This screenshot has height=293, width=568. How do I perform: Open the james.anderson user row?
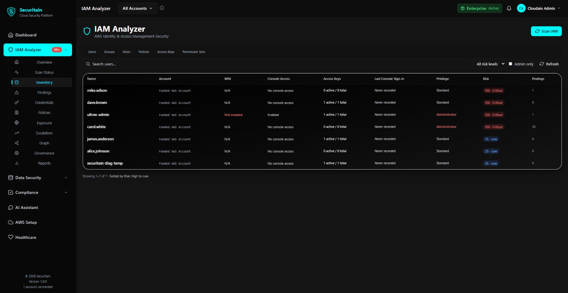(x=322, y=139)
